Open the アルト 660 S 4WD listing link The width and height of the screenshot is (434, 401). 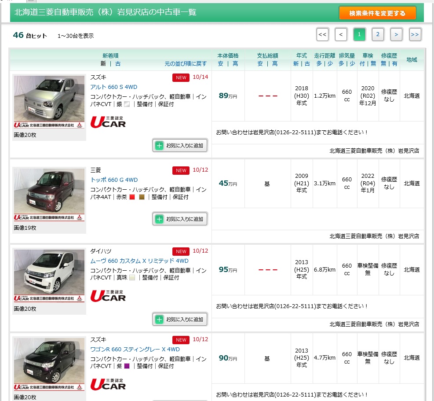click(114, 87)
